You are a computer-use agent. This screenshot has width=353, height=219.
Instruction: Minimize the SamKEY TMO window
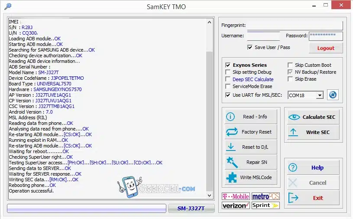pos(314,5)
